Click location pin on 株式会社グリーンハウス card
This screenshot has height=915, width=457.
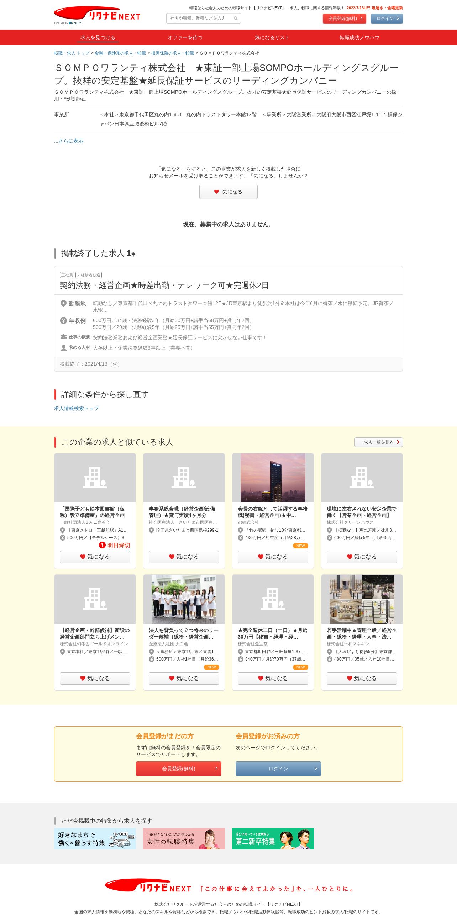point(330,530)
